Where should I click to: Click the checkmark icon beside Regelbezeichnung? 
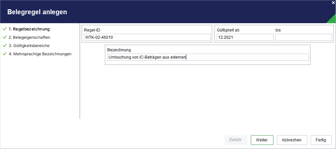[x=5, y=29]
